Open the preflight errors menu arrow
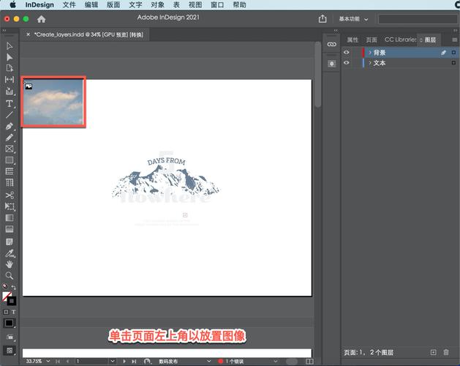 coord(275,361)
